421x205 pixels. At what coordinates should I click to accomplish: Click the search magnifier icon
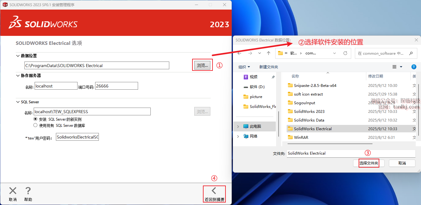coord(411,53)
